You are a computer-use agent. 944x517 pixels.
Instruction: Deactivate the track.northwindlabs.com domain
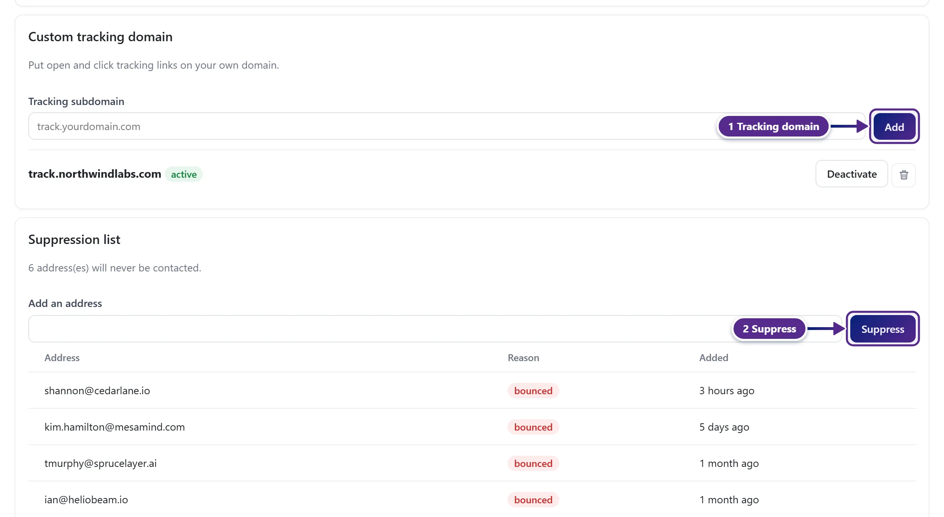pos(851,174)
